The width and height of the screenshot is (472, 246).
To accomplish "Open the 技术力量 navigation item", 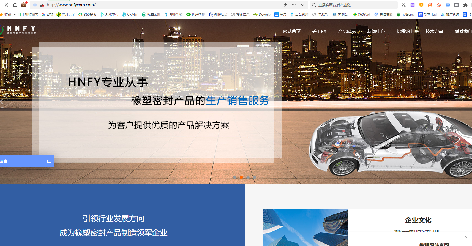I will coord(434,32).
